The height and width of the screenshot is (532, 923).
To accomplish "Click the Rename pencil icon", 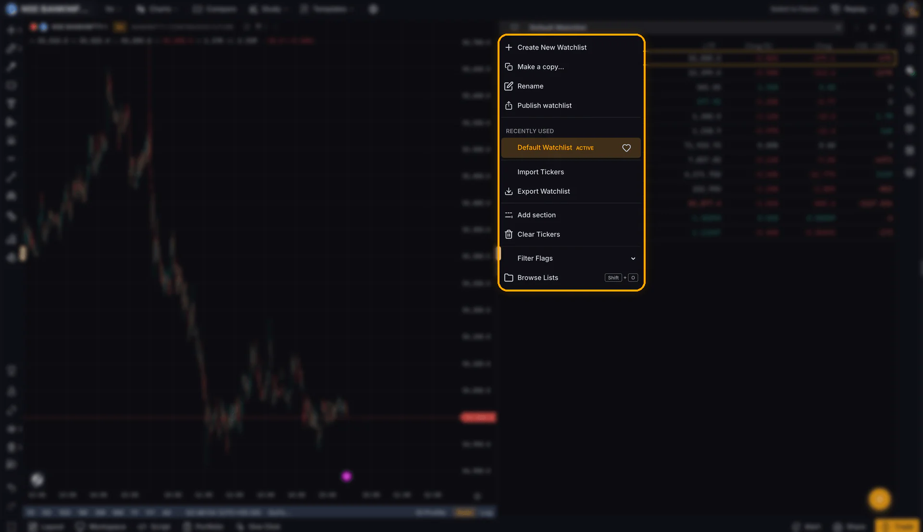I will [x=509, y=86].
